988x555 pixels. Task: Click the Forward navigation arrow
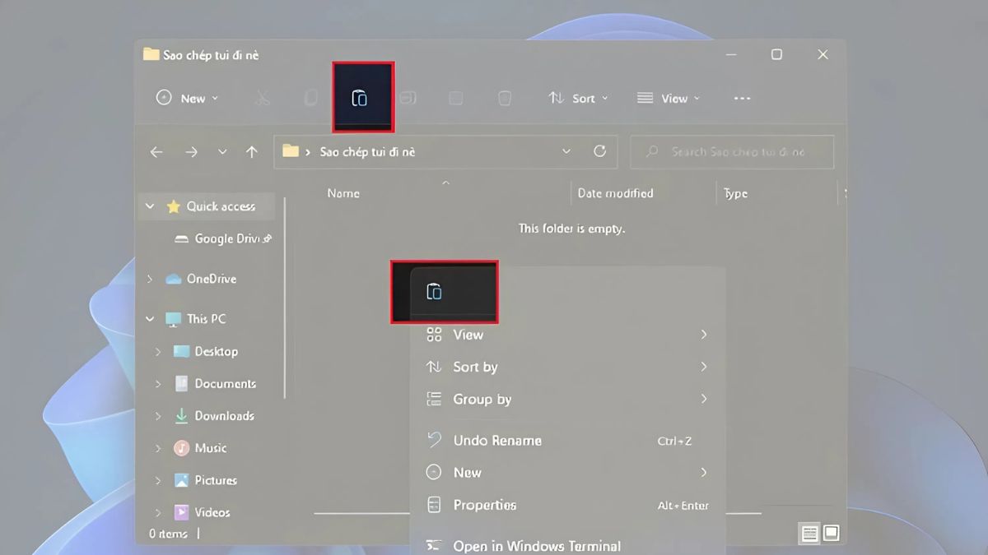tap(191, 152)
